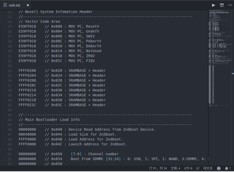The height and width of the screenshot is (172, 234).
Task: Click the 'Main Bootloader Load Info' comment
Action: coord(52,120)
